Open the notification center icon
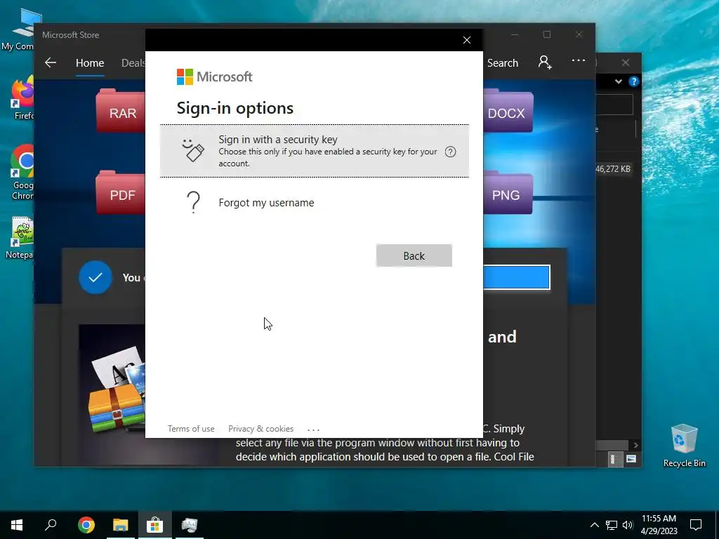Screen dimensions: 719x539 point(696,525)
